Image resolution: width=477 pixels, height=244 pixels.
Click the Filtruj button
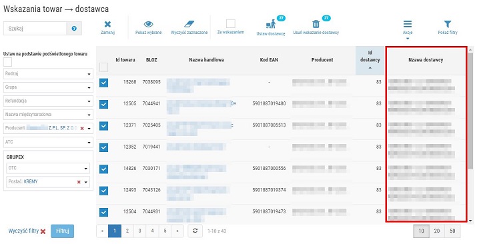pyautogui.click(x=62, y=231)
